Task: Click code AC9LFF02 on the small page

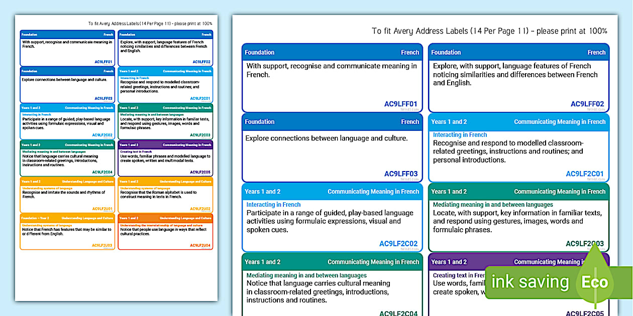Action: 202,62
